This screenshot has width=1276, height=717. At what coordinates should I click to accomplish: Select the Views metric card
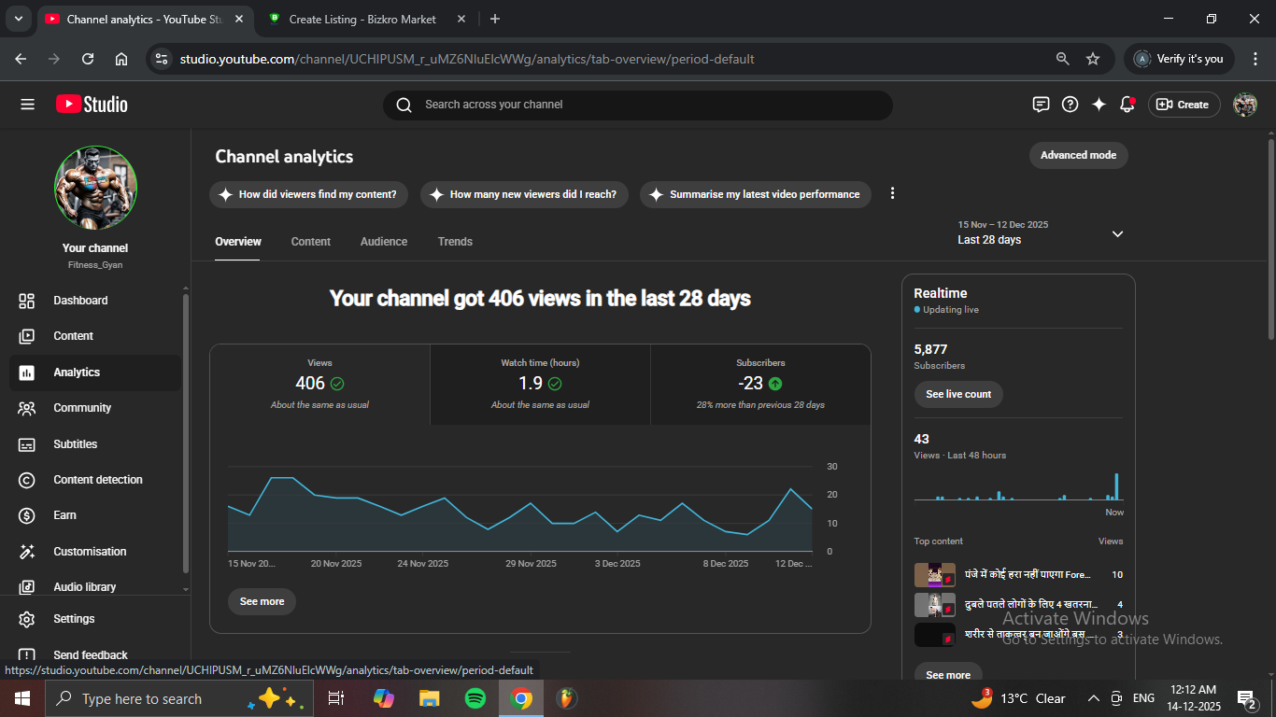click(319, 384)
